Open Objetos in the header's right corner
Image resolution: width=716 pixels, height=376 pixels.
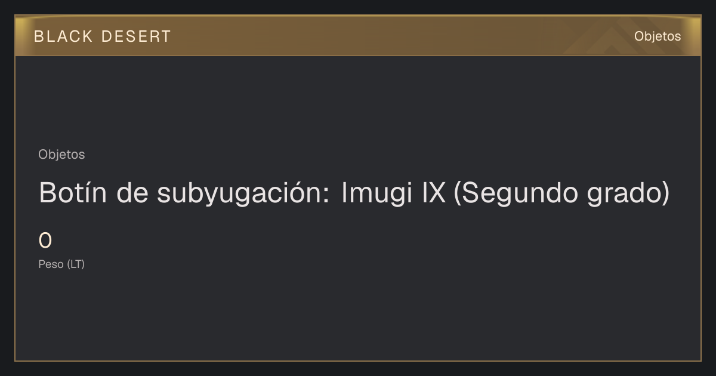[657, 36]
